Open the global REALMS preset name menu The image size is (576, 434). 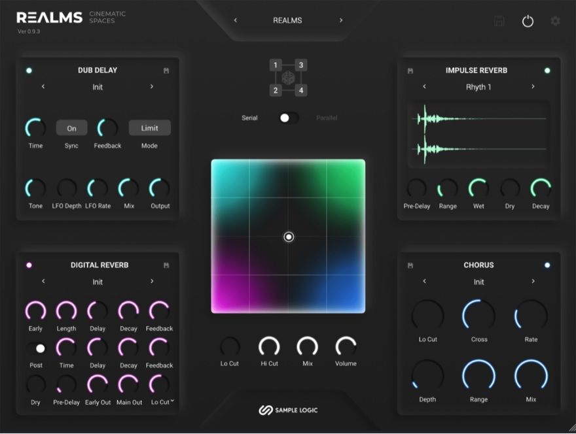click(x=287, y=20)
